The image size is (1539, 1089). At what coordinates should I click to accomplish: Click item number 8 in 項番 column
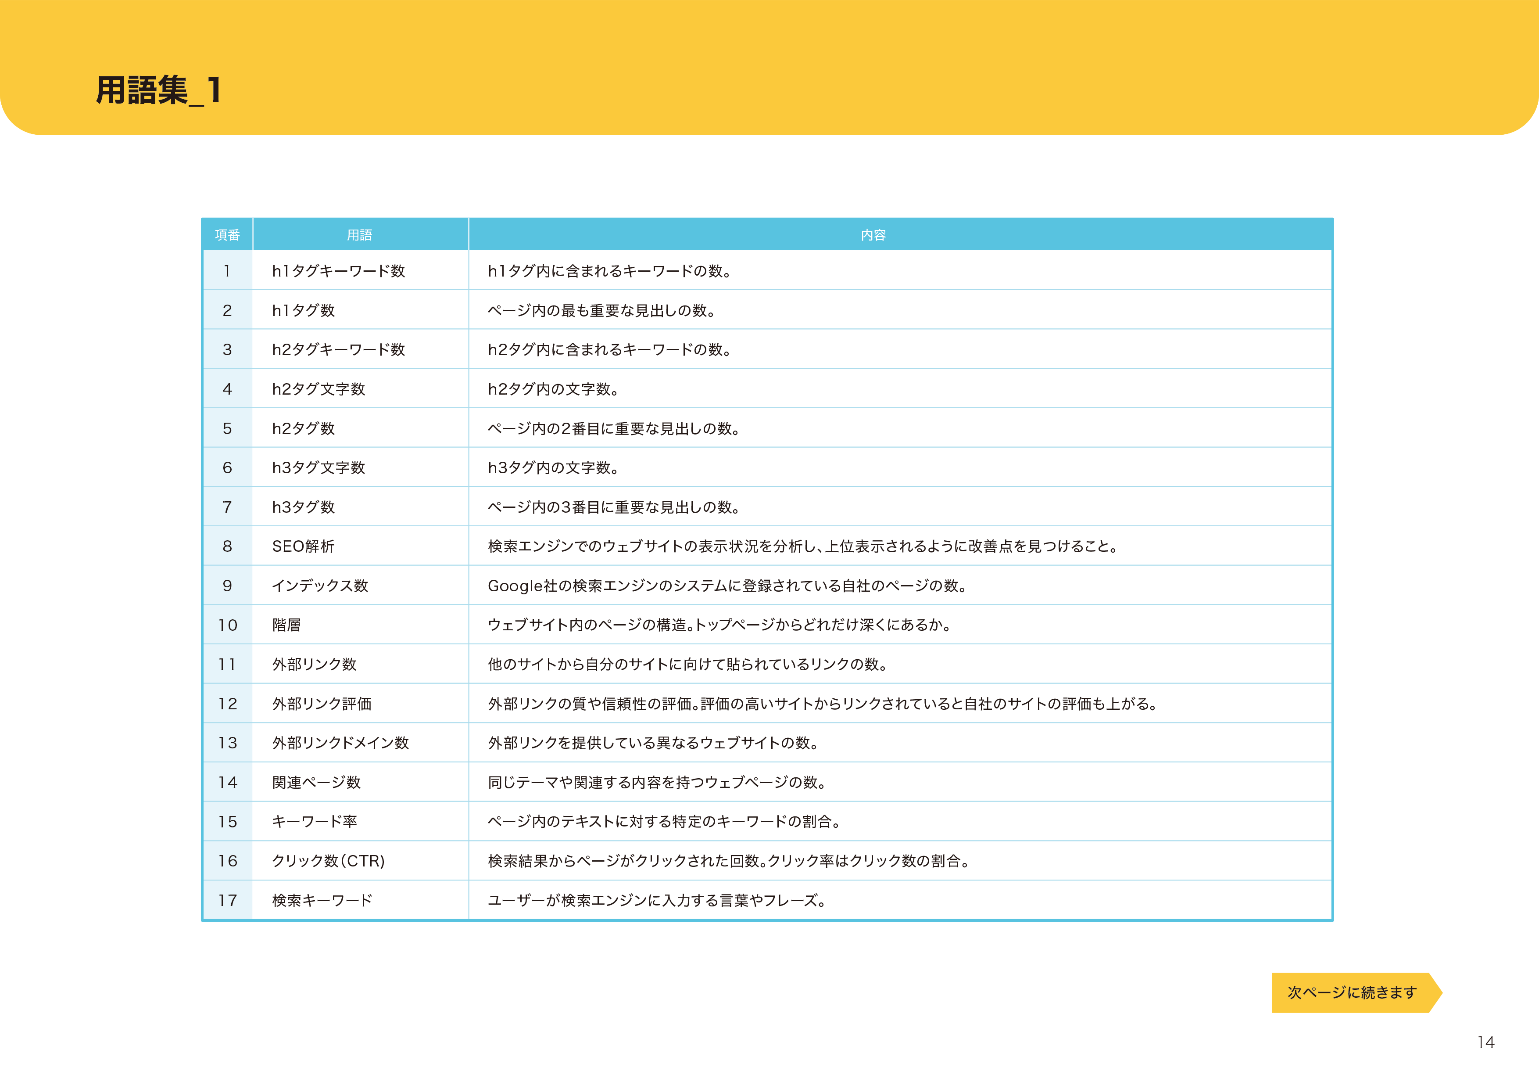(x=227, y=546)
